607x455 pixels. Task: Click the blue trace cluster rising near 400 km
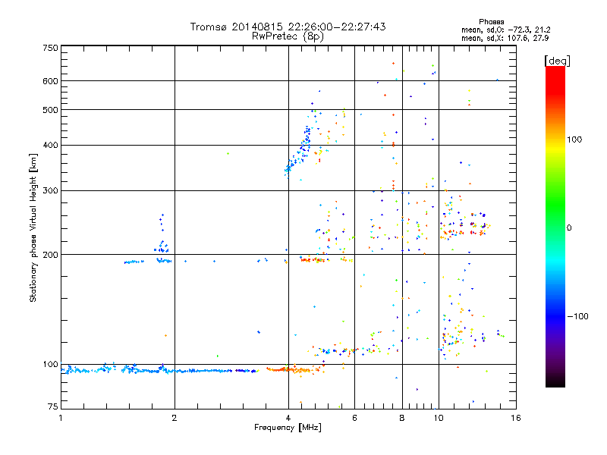click(298, 153)
